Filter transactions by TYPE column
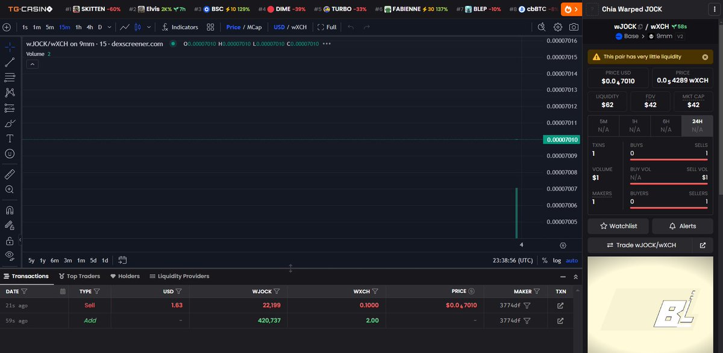Image resolution: width=723 pixels, height=353 pixels. tap(97, 291)
